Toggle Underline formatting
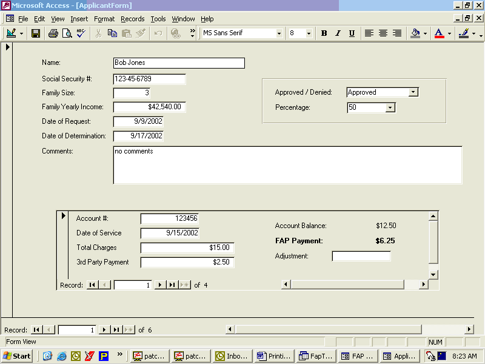Viewport: 485px width, 364px height. tap(352, 33)
